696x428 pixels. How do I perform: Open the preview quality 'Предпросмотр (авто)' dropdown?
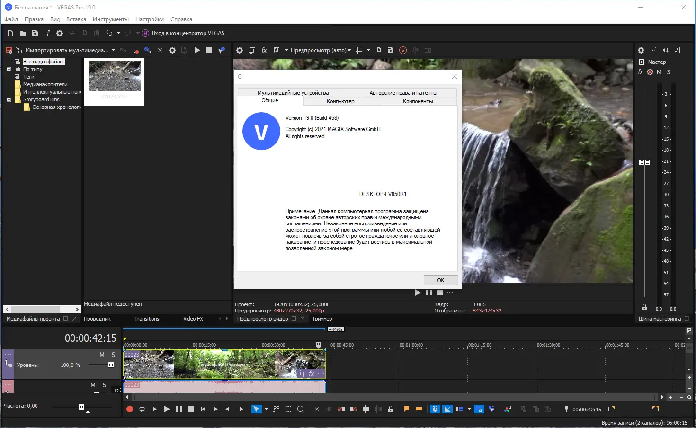tap(321, 50)
